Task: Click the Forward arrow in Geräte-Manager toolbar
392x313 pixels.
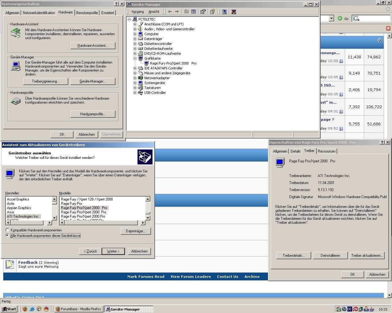Action: pos(177,12)
